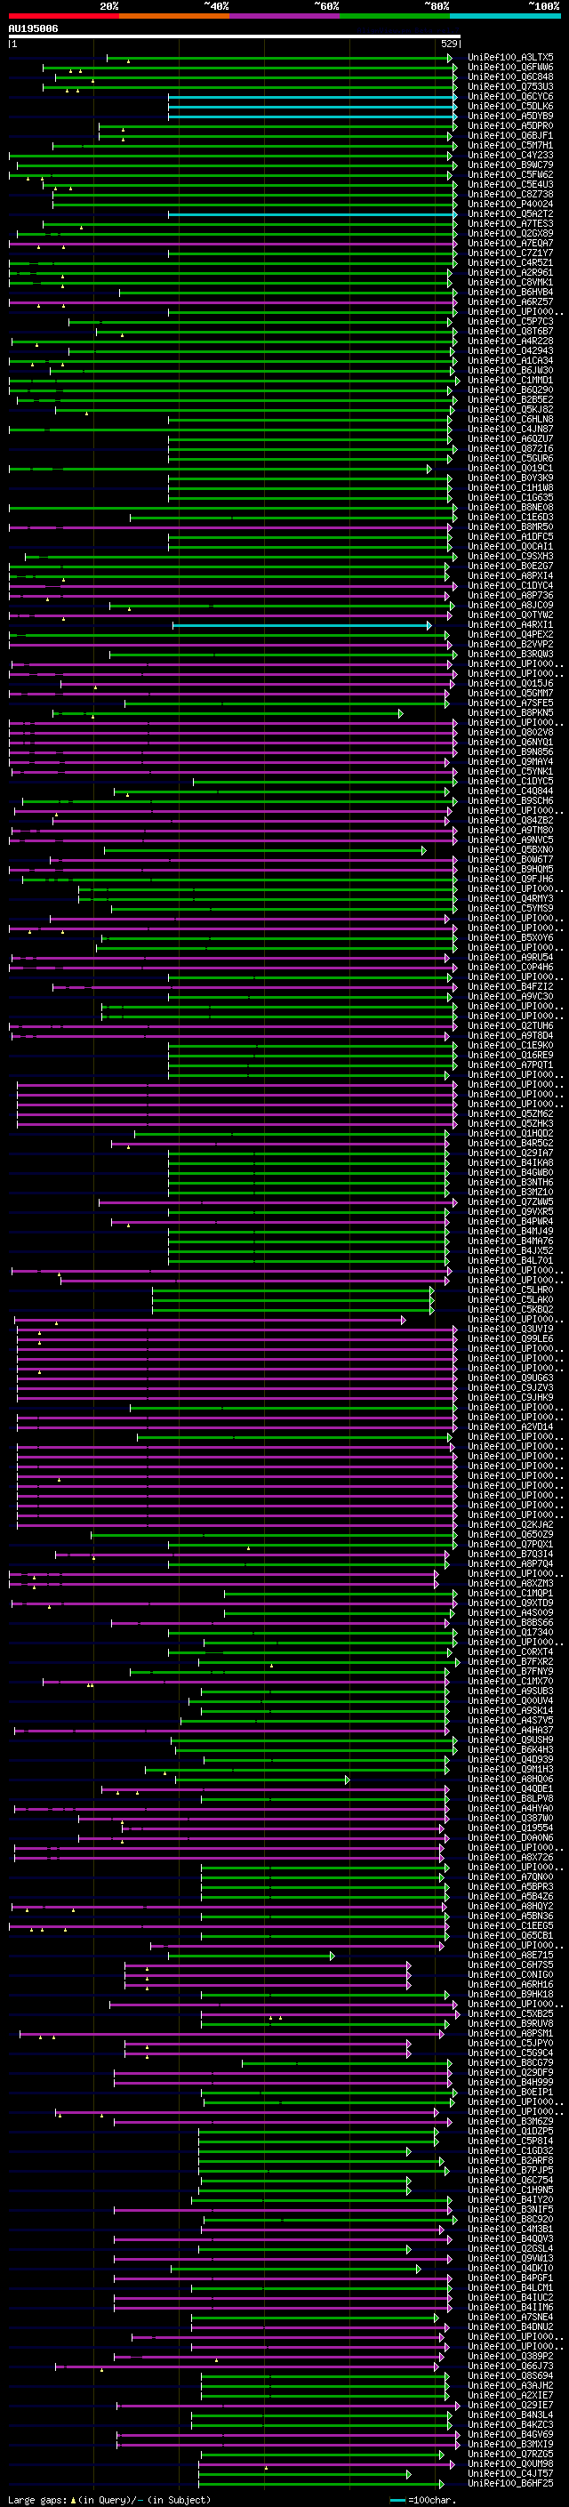Click the UniRef100_B4FZI2 label
Viewport: 569px width, 2507px height.
coord(510,988)
